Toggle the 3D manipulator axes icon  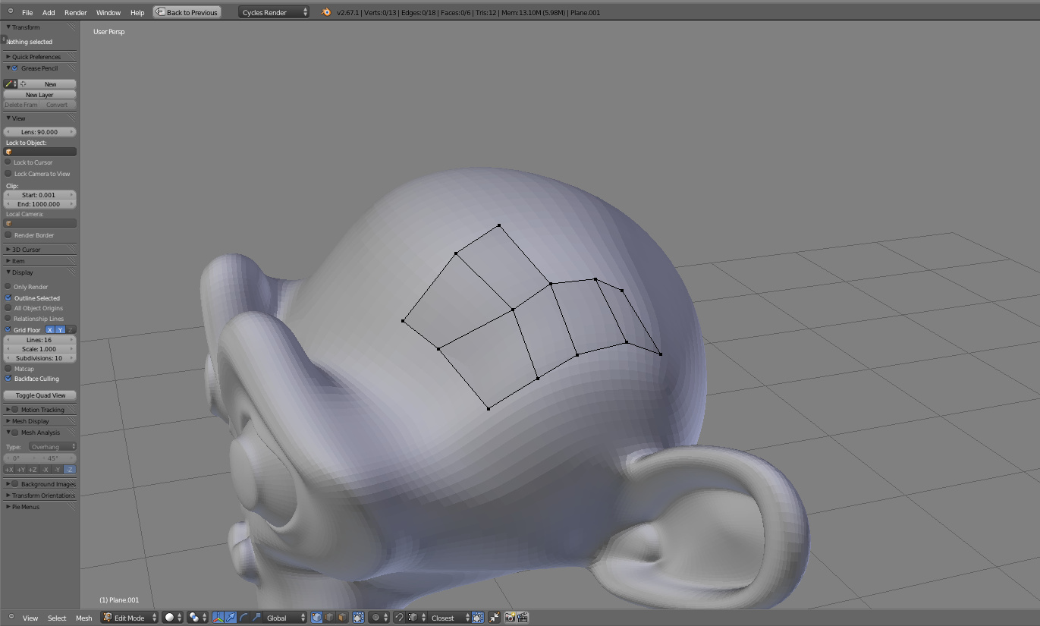click(x=218, y=618)
